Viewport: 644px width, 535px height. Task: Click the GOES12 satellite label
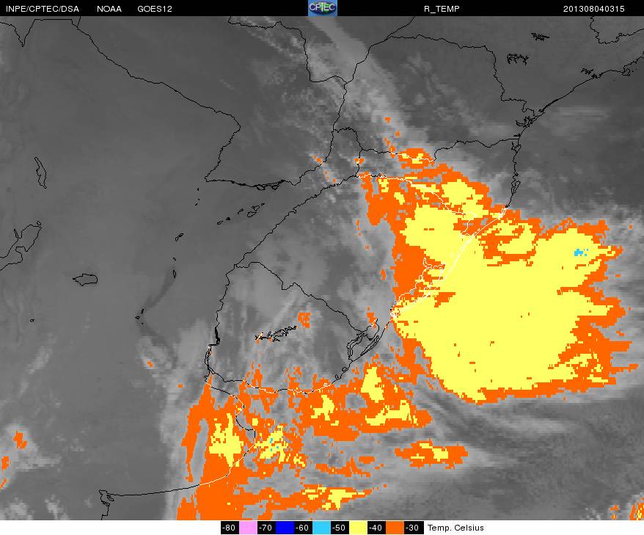click(155, 9)
